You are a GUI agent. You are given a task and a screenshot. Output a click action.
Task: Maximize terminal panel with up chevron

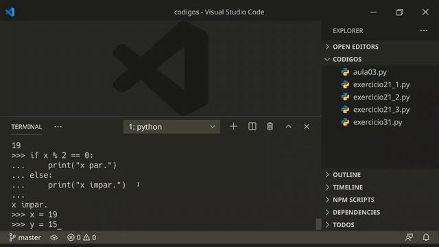coord(288,127)
